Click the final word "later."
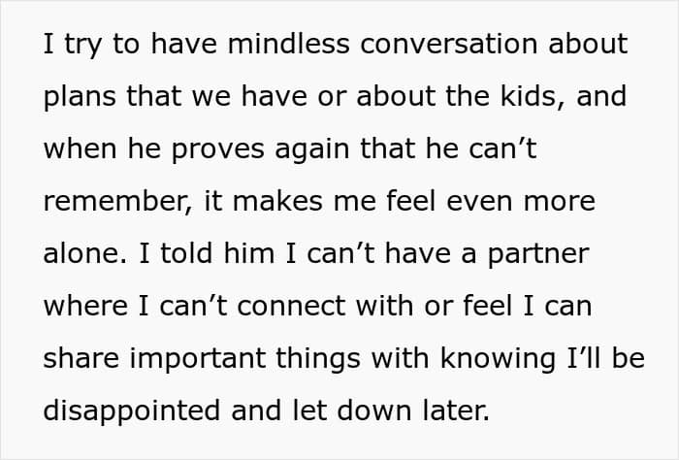Viewport: 679px width, 460px height. click(x=457, y=411)
